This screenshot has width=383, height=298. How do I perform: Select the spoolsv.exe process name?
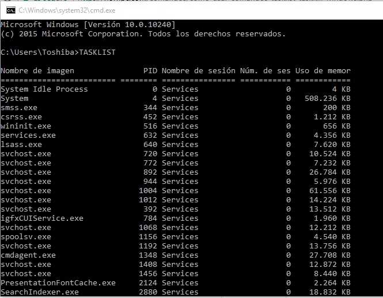point(26,237)
